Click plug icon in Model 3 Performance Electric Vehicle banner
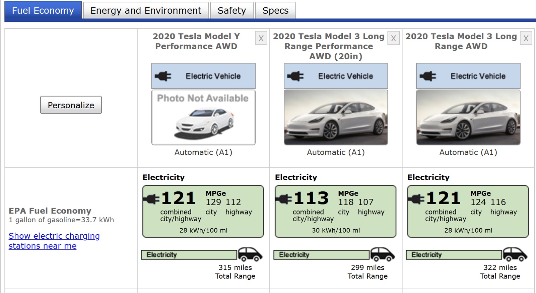 click(x=295, y=76)
